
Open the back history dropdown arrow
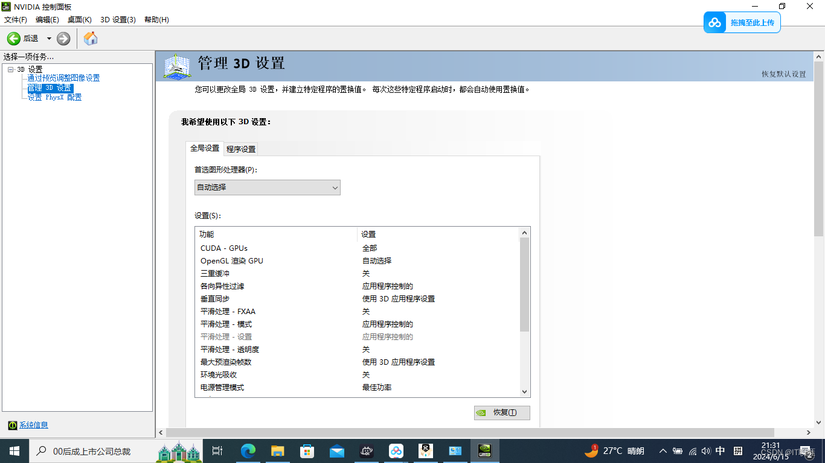[49, 39]
